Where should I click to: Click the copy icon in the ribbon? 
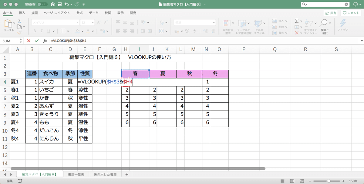click(19, 27)
